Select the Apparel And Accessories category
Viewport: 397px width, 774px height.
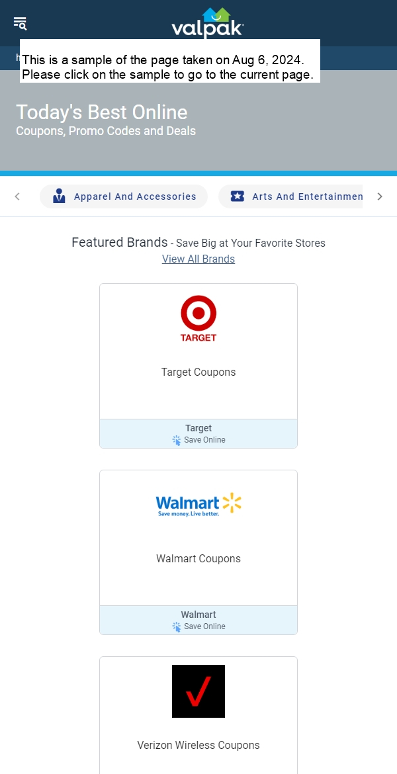[x=124, y=196]
